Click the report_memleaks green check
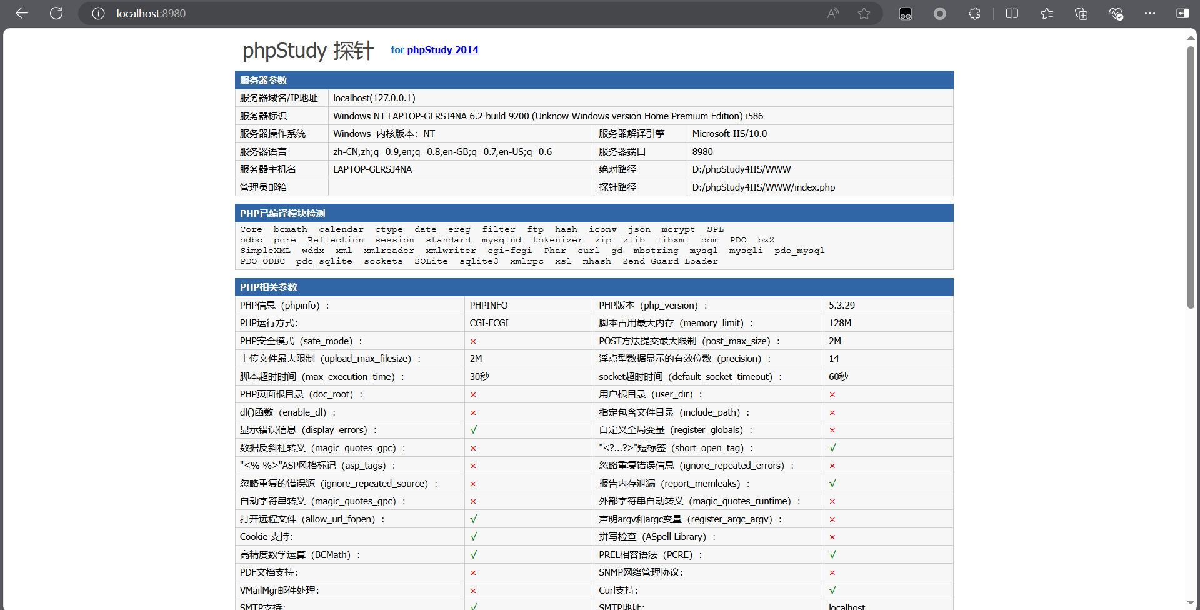Image resolution: width=1200 pixels, height=610 pixels. [832, 483]
